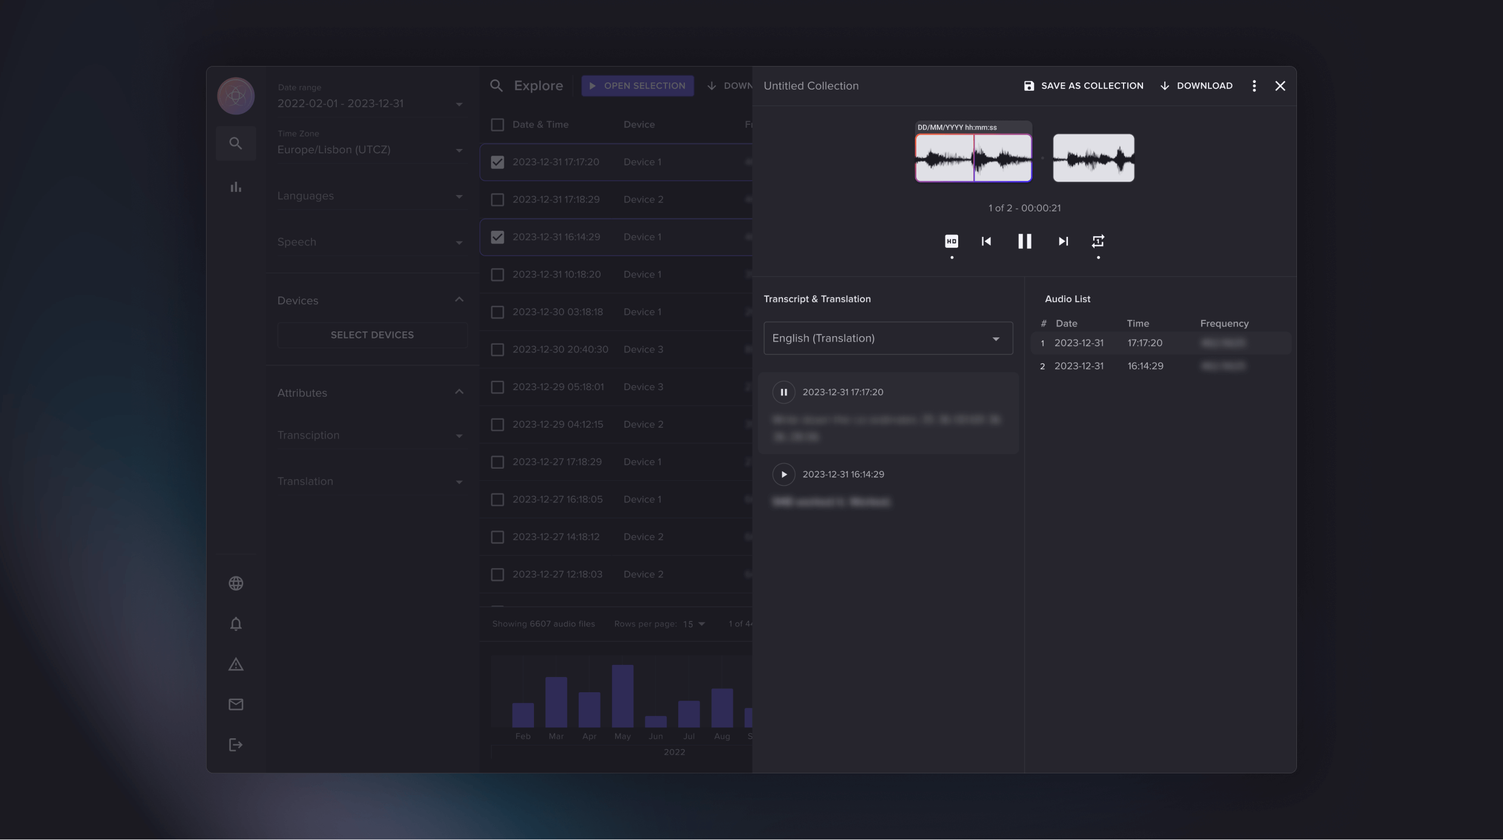The height and width of the screenshot is (840, 1503).
Task: Toggle HD audio quality button
Action: click(951, 241)
